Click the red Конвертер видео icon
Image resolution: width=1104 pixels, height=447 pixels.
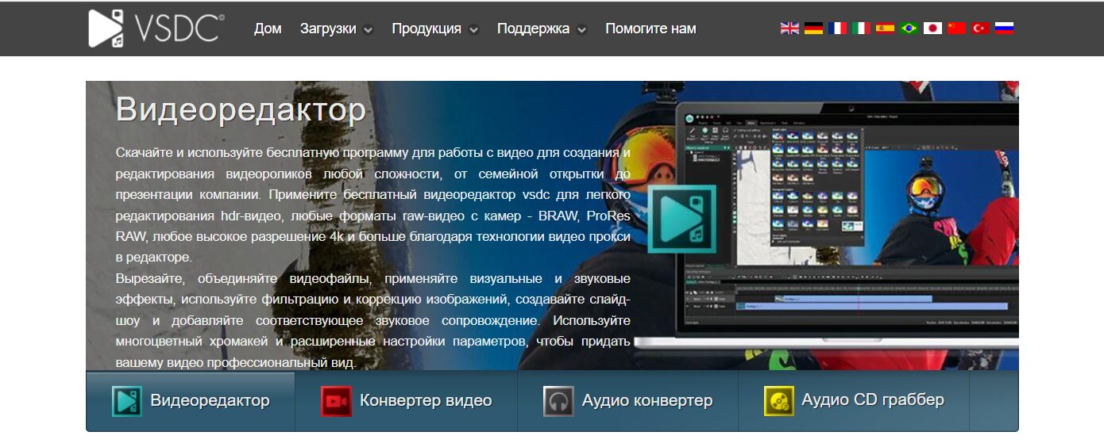pos(336,401)
